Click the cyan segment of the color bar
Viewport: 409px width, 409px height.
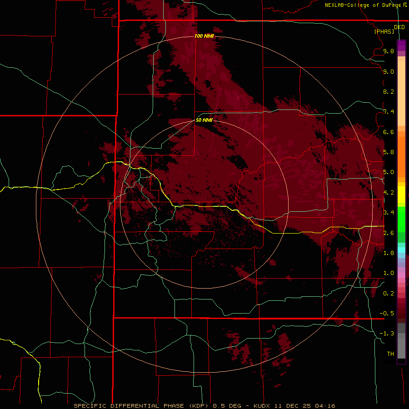click(401, 249)
